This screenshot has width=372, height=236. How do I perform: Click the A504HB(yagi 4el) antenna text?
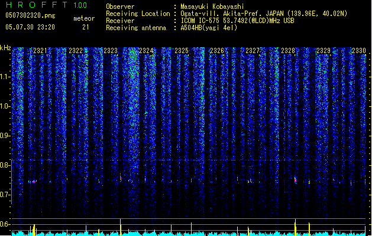209,28
